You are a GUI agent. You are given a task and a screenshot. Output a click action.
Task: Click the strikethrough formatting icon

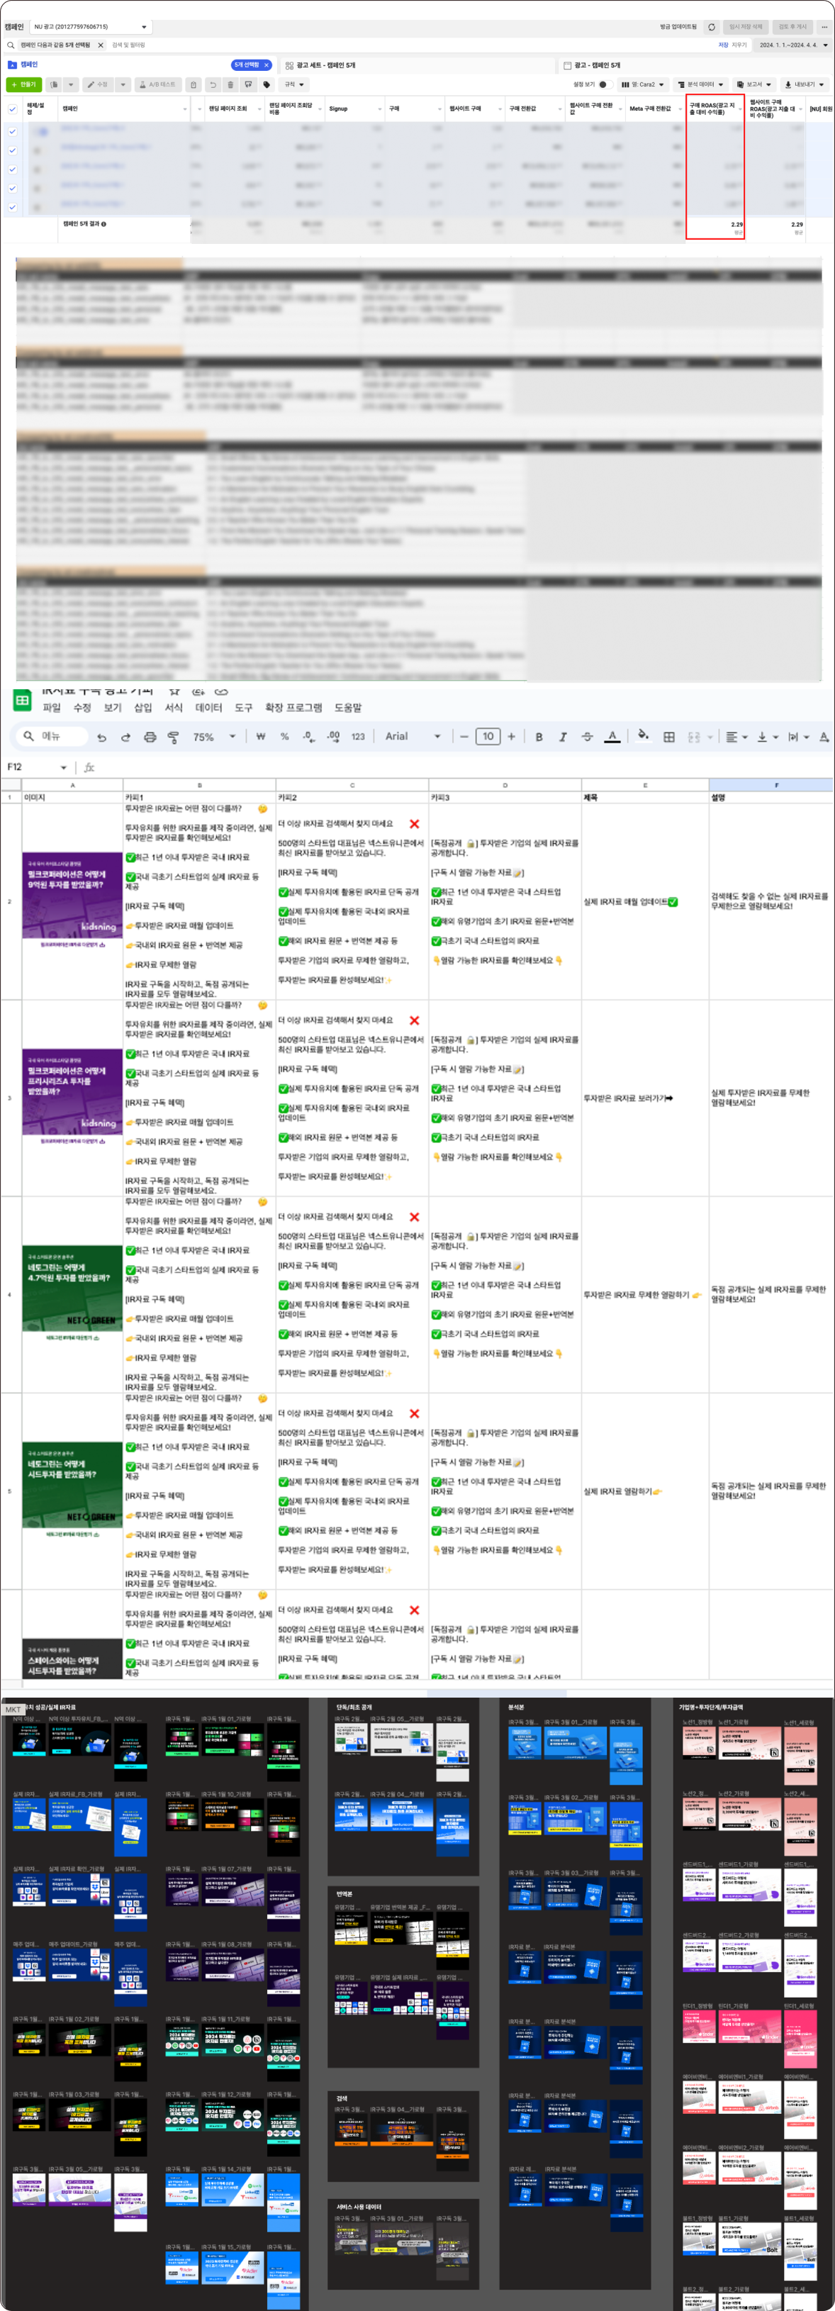click(588, 737)
